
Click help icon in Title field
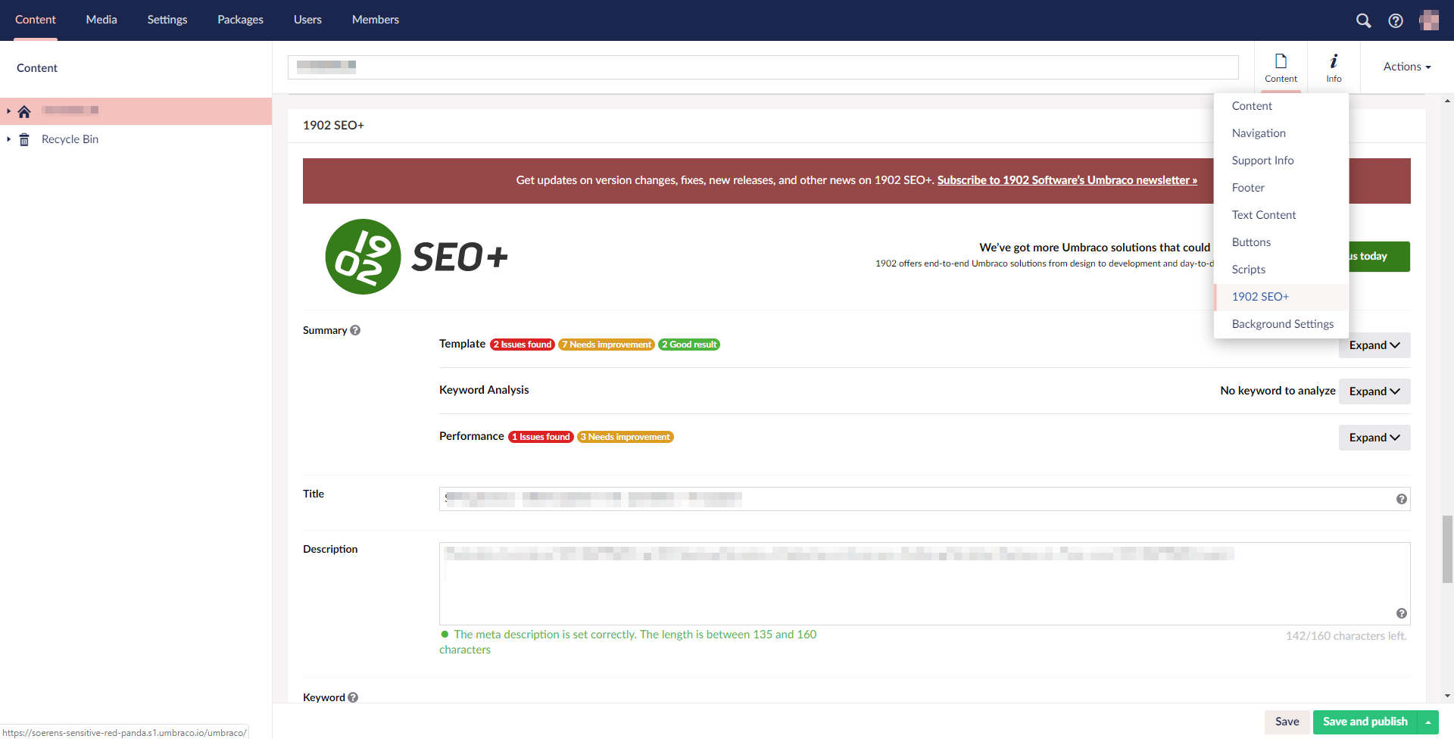(x=1402, y=499)
